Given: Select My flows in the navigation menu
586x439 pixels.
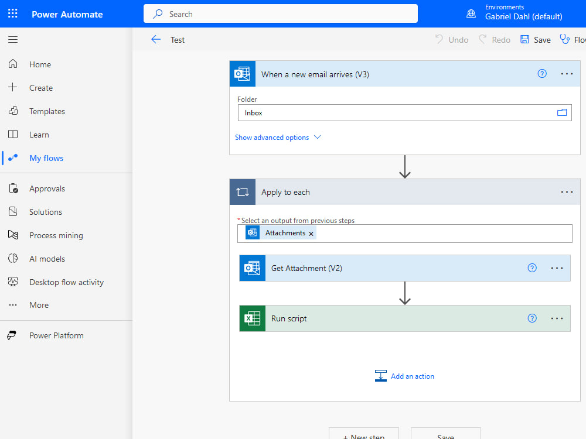Looking at the screenshot, I should [x=46, y=157].
